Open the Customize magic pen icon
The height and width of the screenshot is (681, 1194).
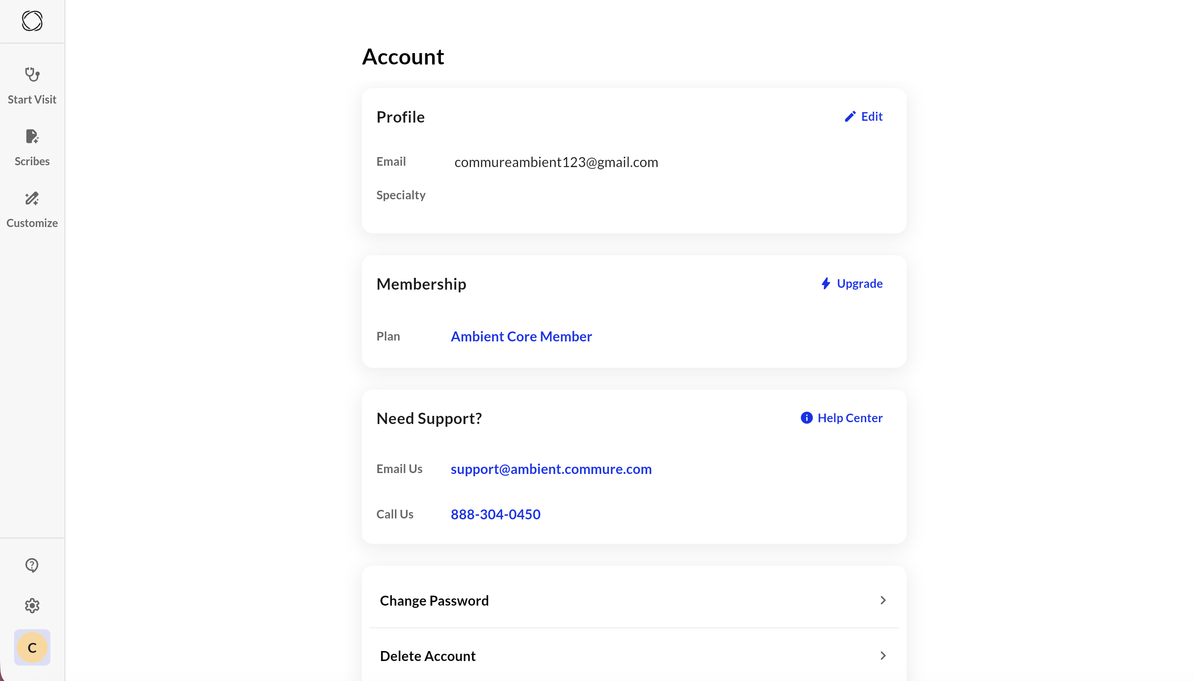pyautogui.click(x=32, y=198)
